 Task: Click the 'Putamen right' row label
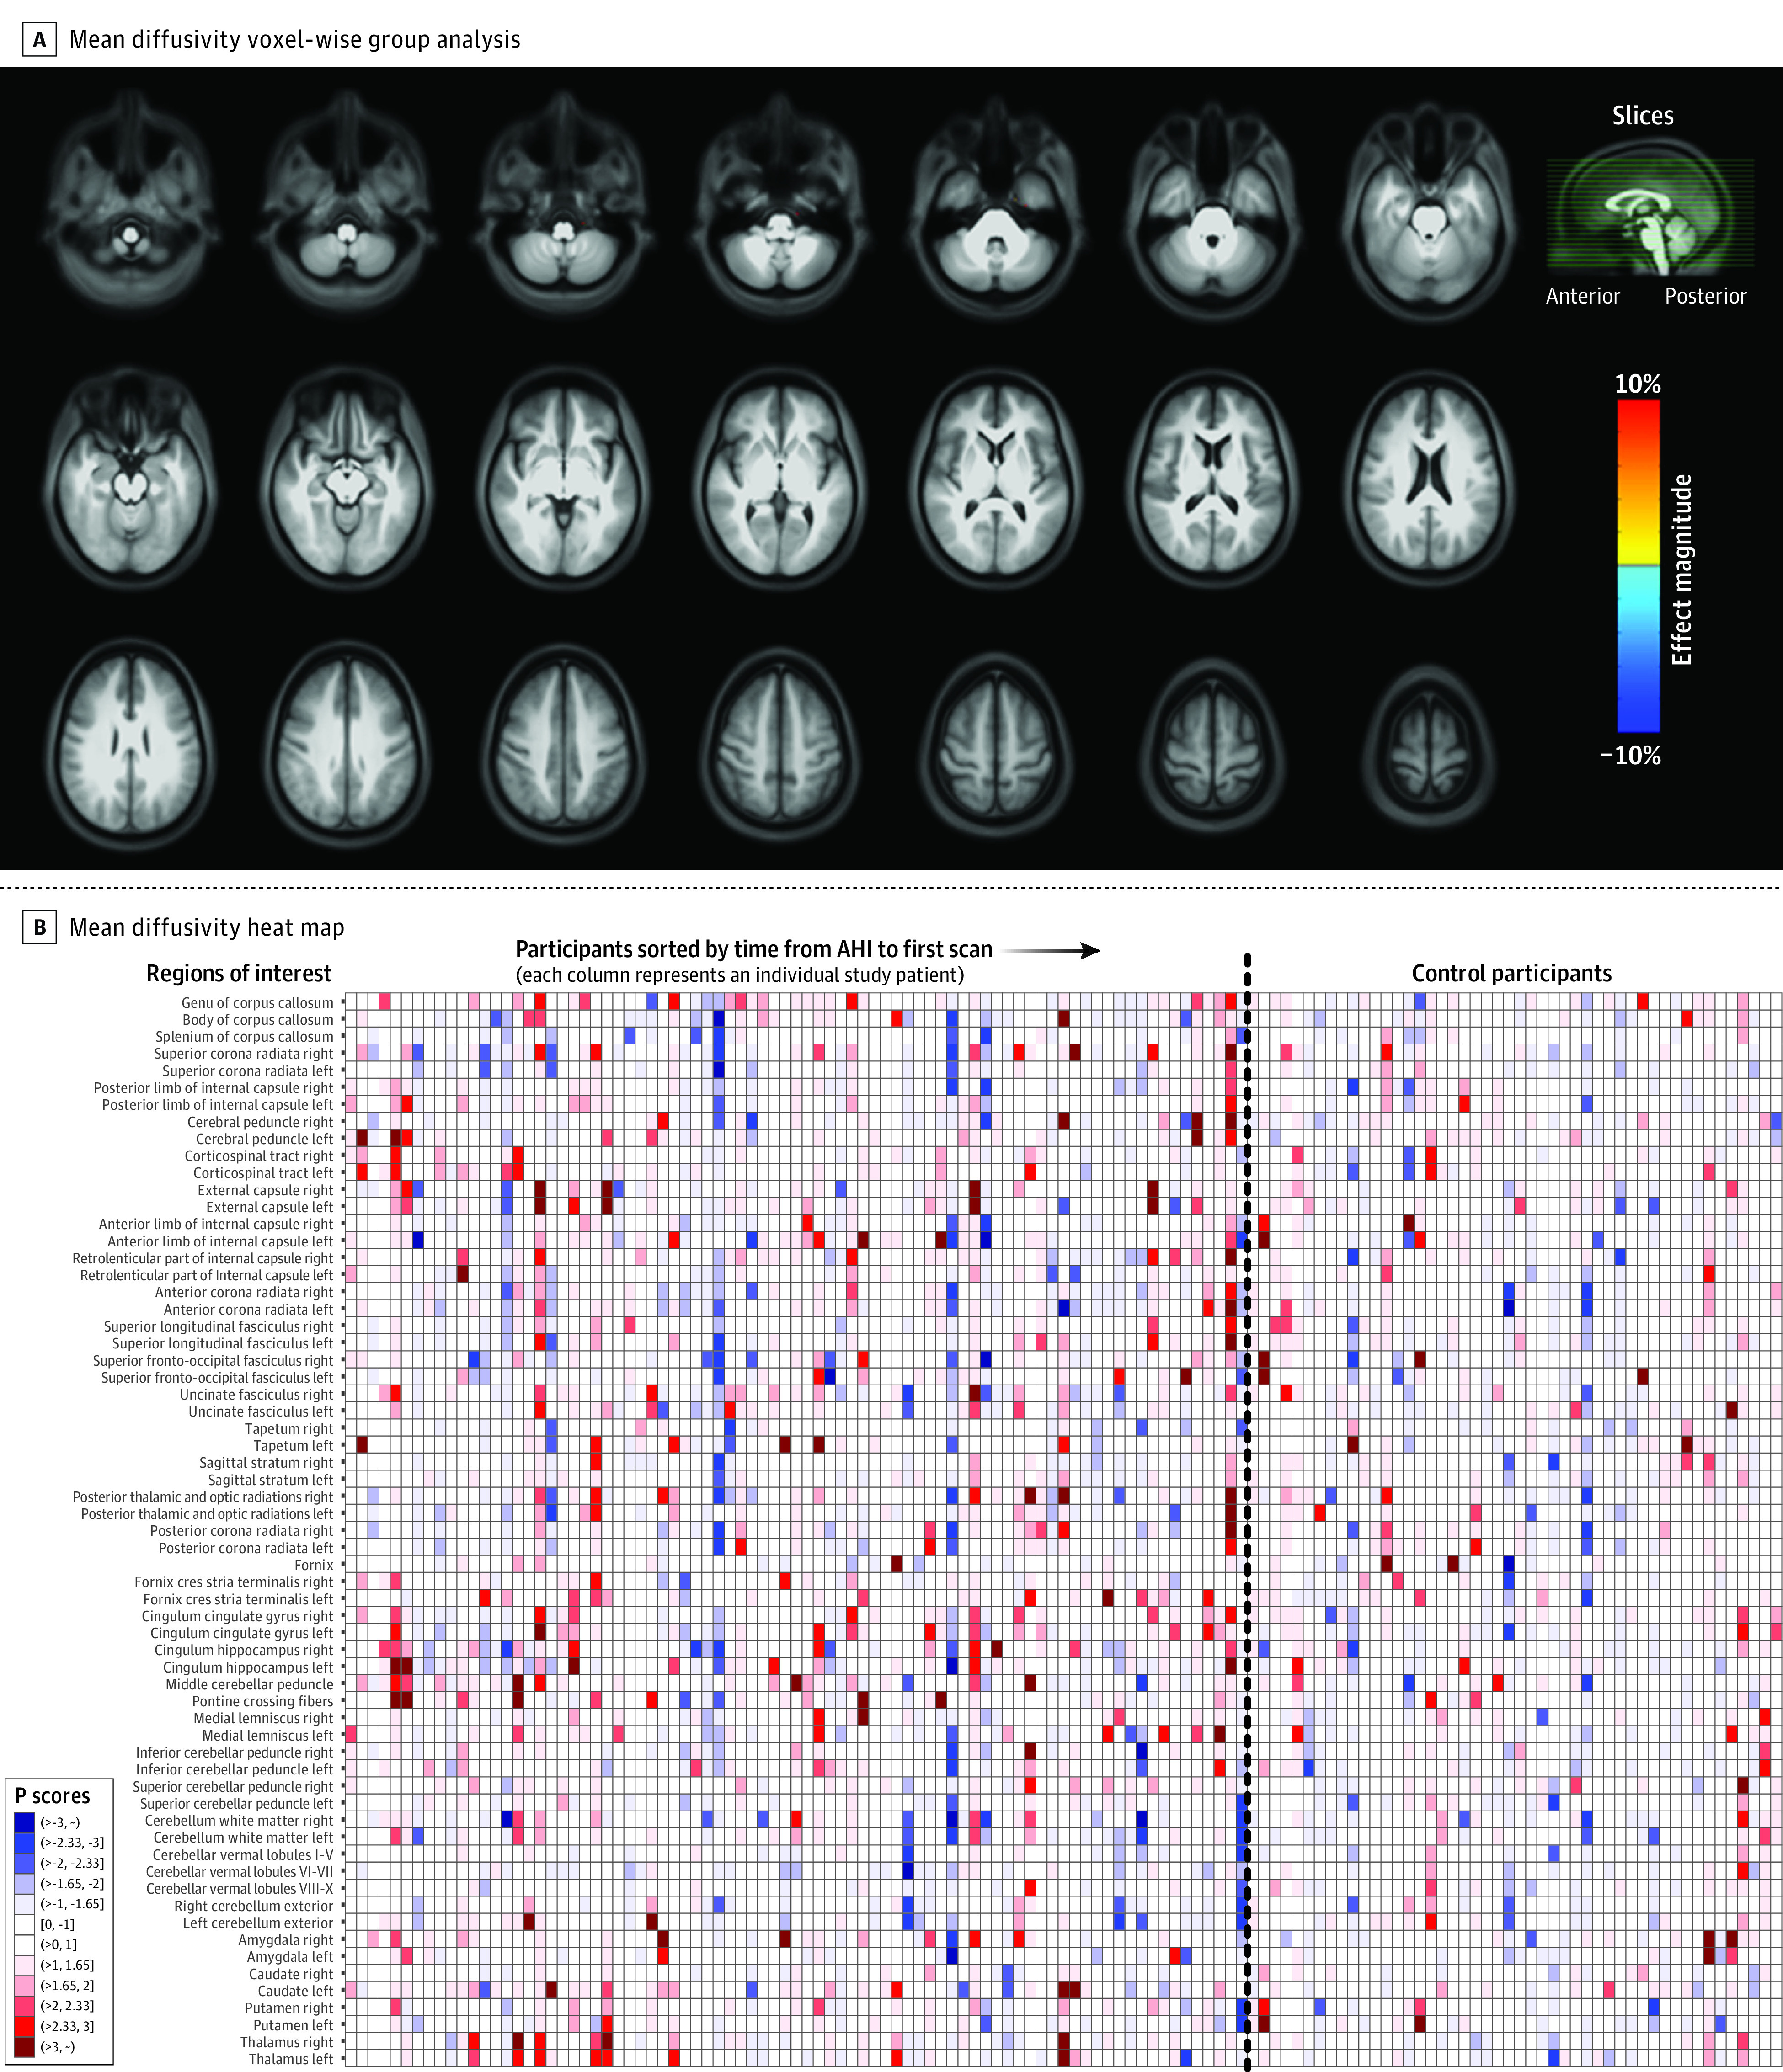(x=289, y=2008)
